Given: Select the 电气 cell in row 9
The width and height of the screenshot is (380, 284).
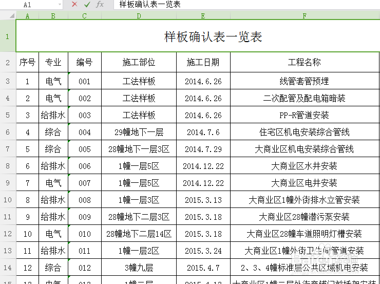Looking at the screenshot, I should click(53, 183).
